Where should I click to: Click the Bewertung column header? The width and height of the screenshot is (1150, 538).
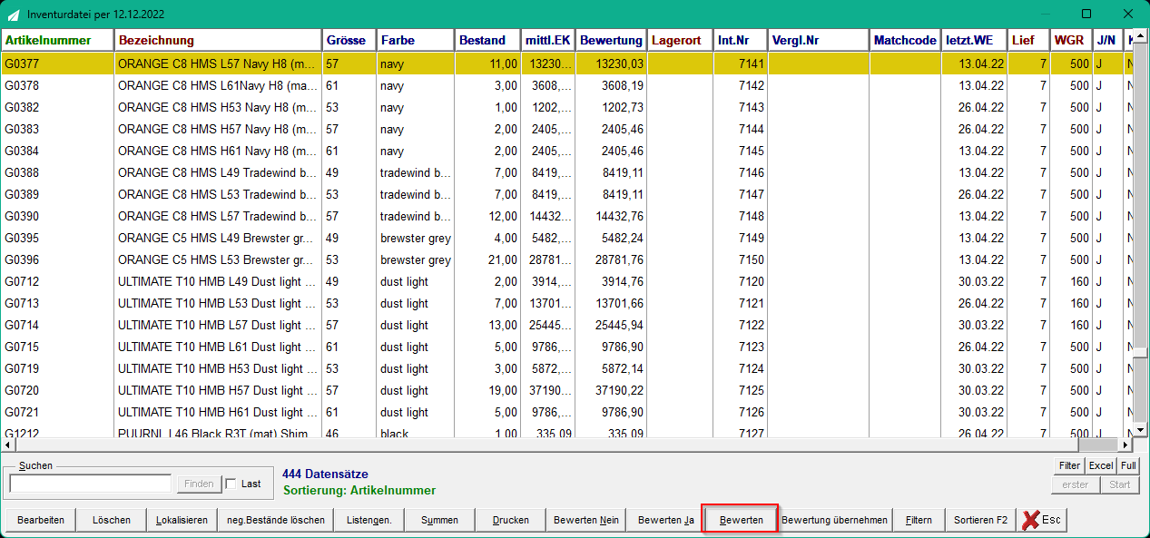click(611, 41)
